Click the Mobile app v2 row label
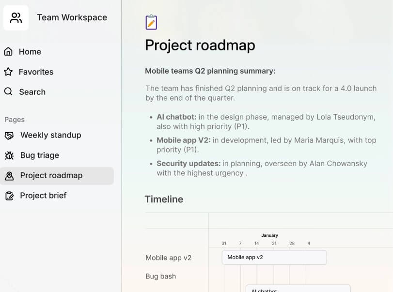The width and height of the screenshot is (393, 292). click(x=169, y=258)
